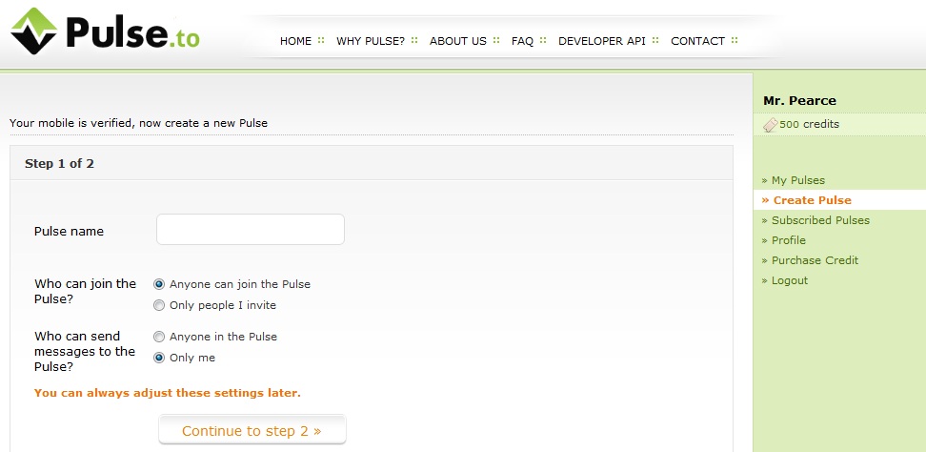Viewport: 926px width, 452px height.
Task: Open the HOME menu item
Action: click(x=295, y=41)
